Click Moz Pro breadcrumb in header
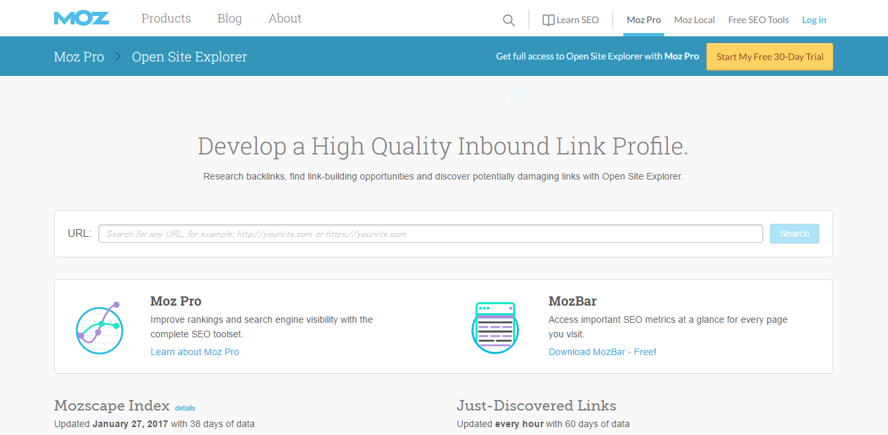This screenshot has width=888, height=435. click(x=79, y=57)
